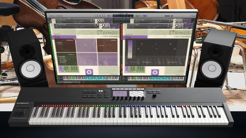Screen dimensions: 246x138
Task: Click the rewind button in the transport bar
Action: click(x=96, y=16)
